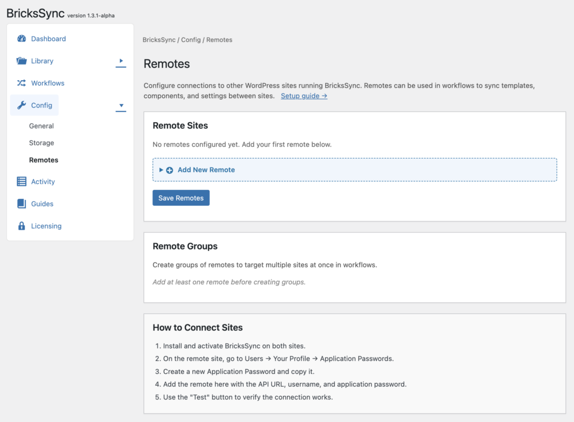Click the Activity list icon
Image resolution: width=574 pixels, height=422 pixels.
[21, 182]
